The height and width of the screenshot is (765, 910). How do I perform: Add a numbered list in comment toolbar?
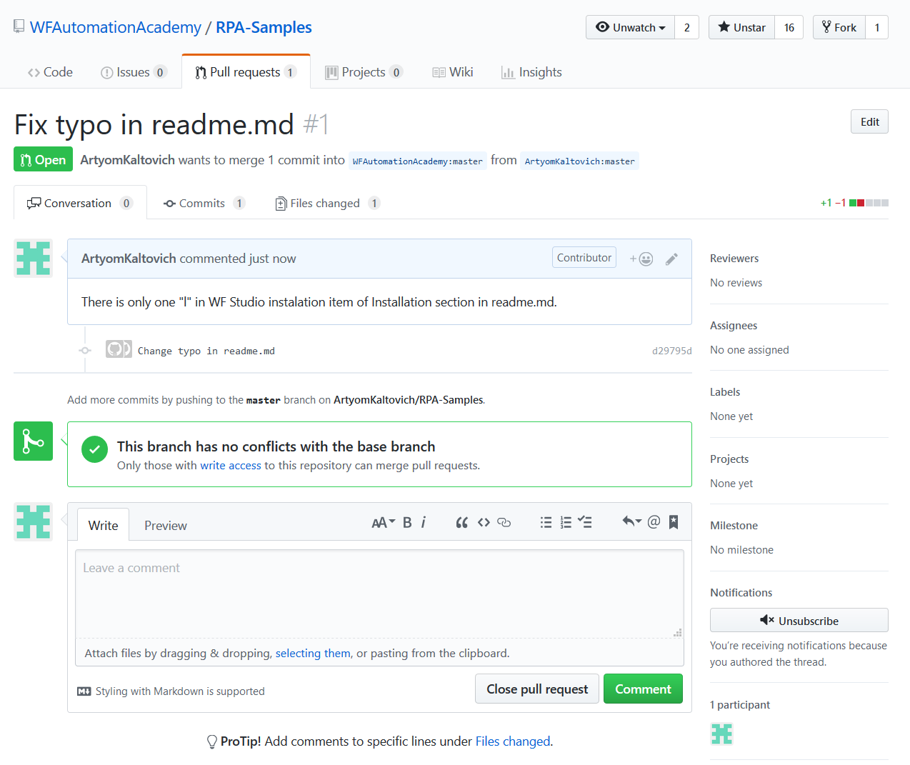point(566,523)
